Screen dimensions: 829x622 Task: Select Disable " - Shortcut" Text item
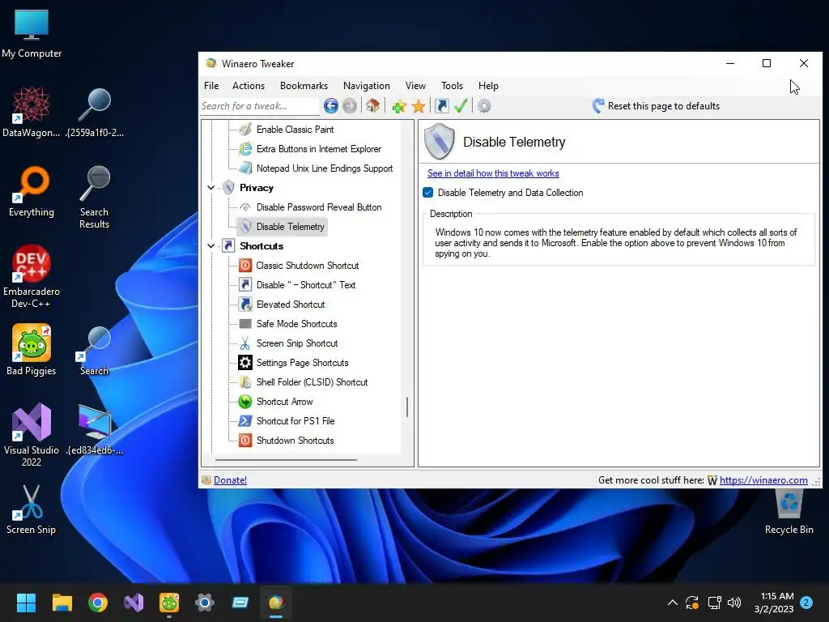click(x=305, y=285)
